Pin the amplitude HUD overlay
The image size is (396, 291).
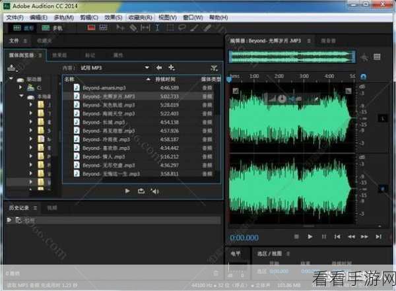point(316,99)
